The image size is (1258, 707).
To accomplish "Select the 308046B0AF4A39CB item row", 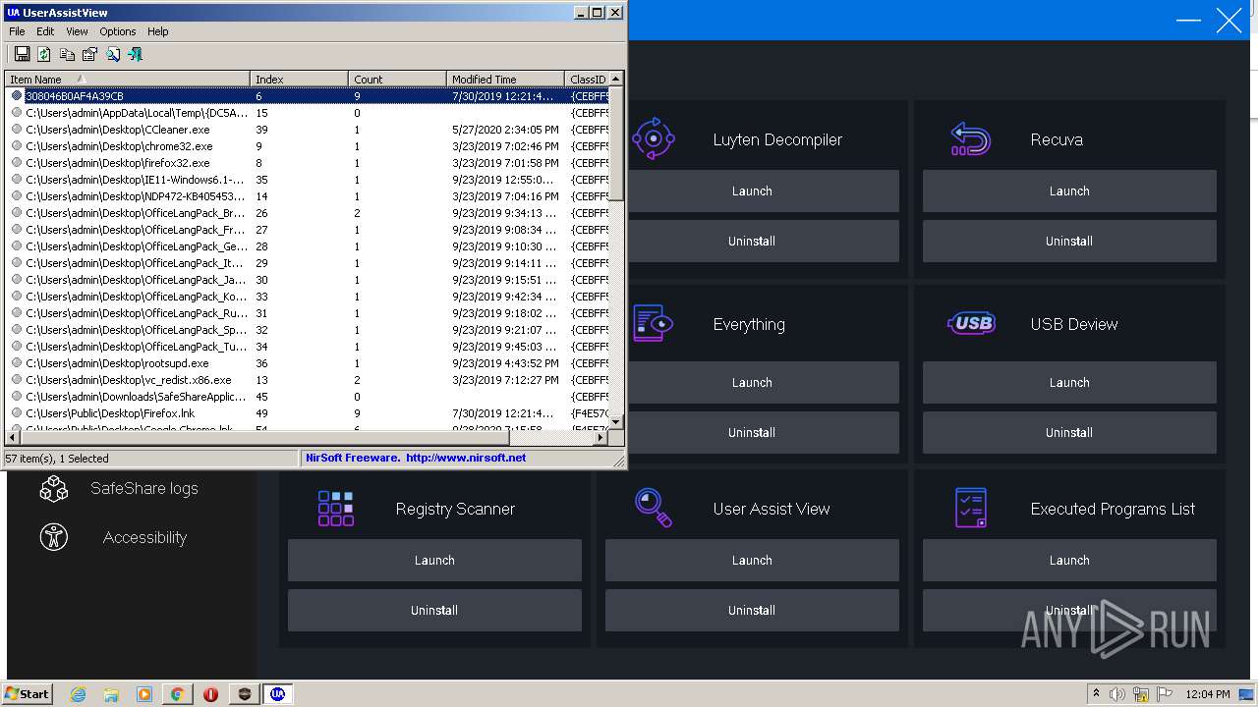I will tap(308, 96).
